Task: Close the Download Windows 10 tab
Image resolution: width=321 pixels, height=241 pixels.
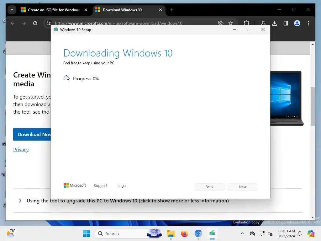Action: coord(160,10)
